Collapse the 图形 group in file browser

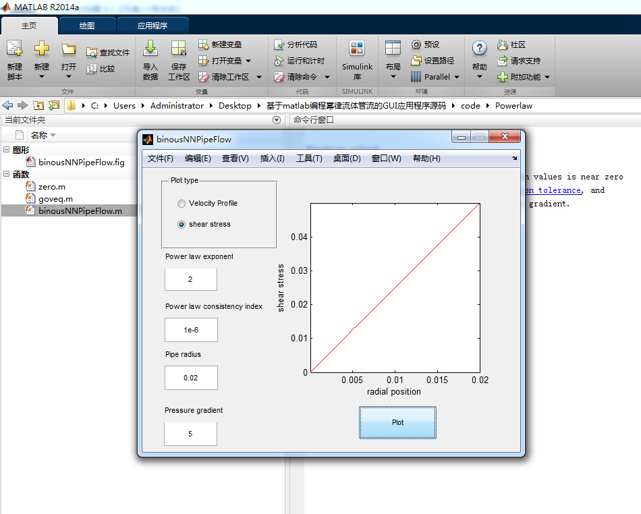6,150
